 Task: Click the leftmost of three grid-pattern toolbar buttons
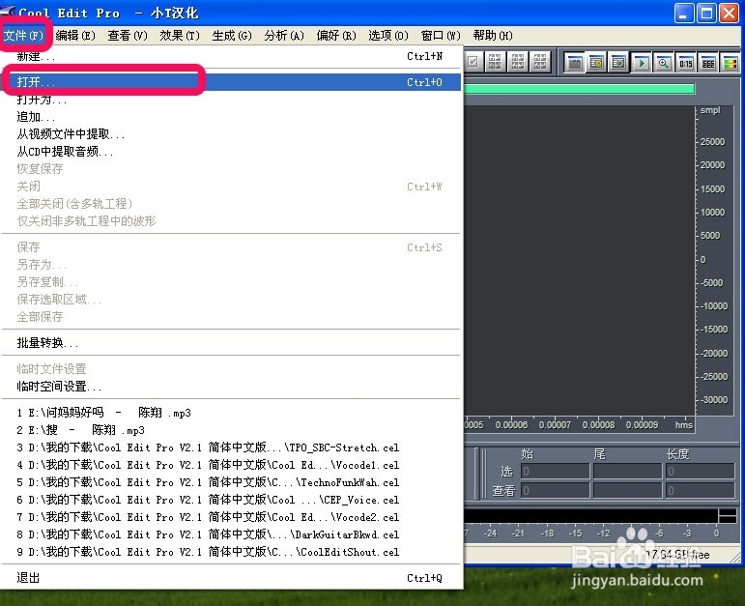tap(495, 62)
